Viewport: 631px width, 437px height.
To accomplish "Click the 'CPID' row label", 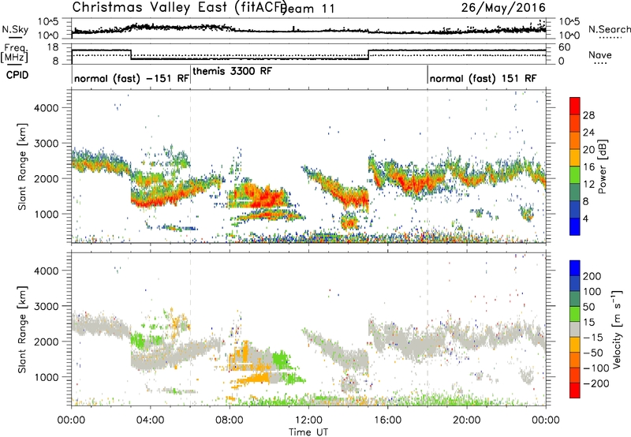I will coord(17,75).
